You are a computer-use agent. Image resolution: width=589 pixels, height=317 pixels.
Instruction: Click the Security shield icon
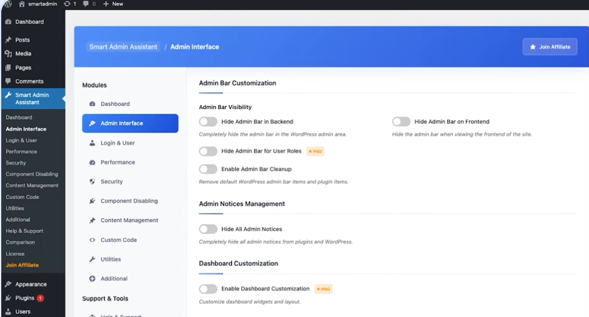(92, 181)
